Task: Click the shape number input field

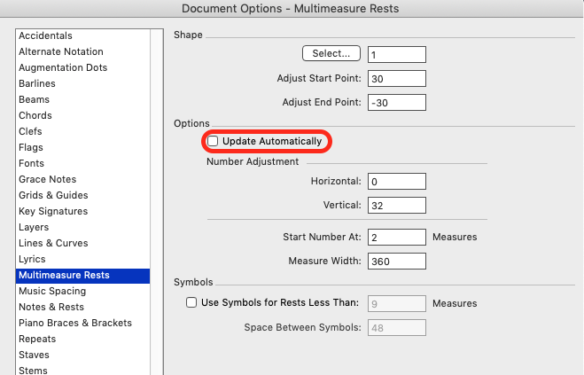Action: (x=397, y=54)
